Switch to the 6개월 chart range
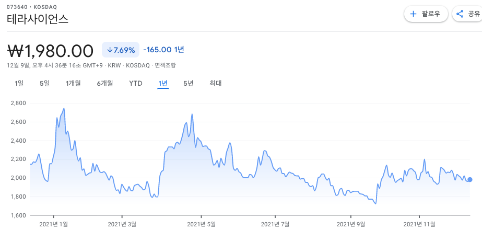 [105, 84]
